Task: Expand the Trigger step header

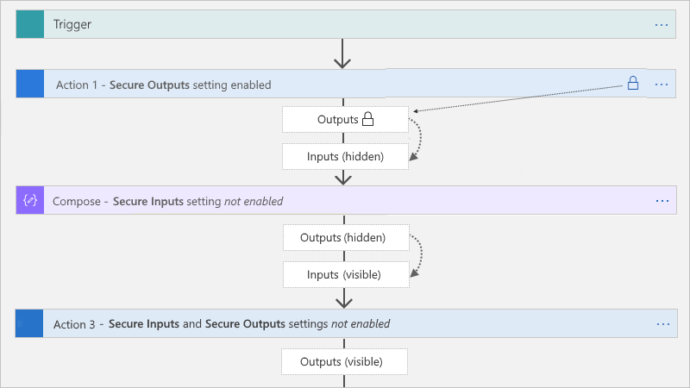Action: pyautogui.click(x=345, y=25)
